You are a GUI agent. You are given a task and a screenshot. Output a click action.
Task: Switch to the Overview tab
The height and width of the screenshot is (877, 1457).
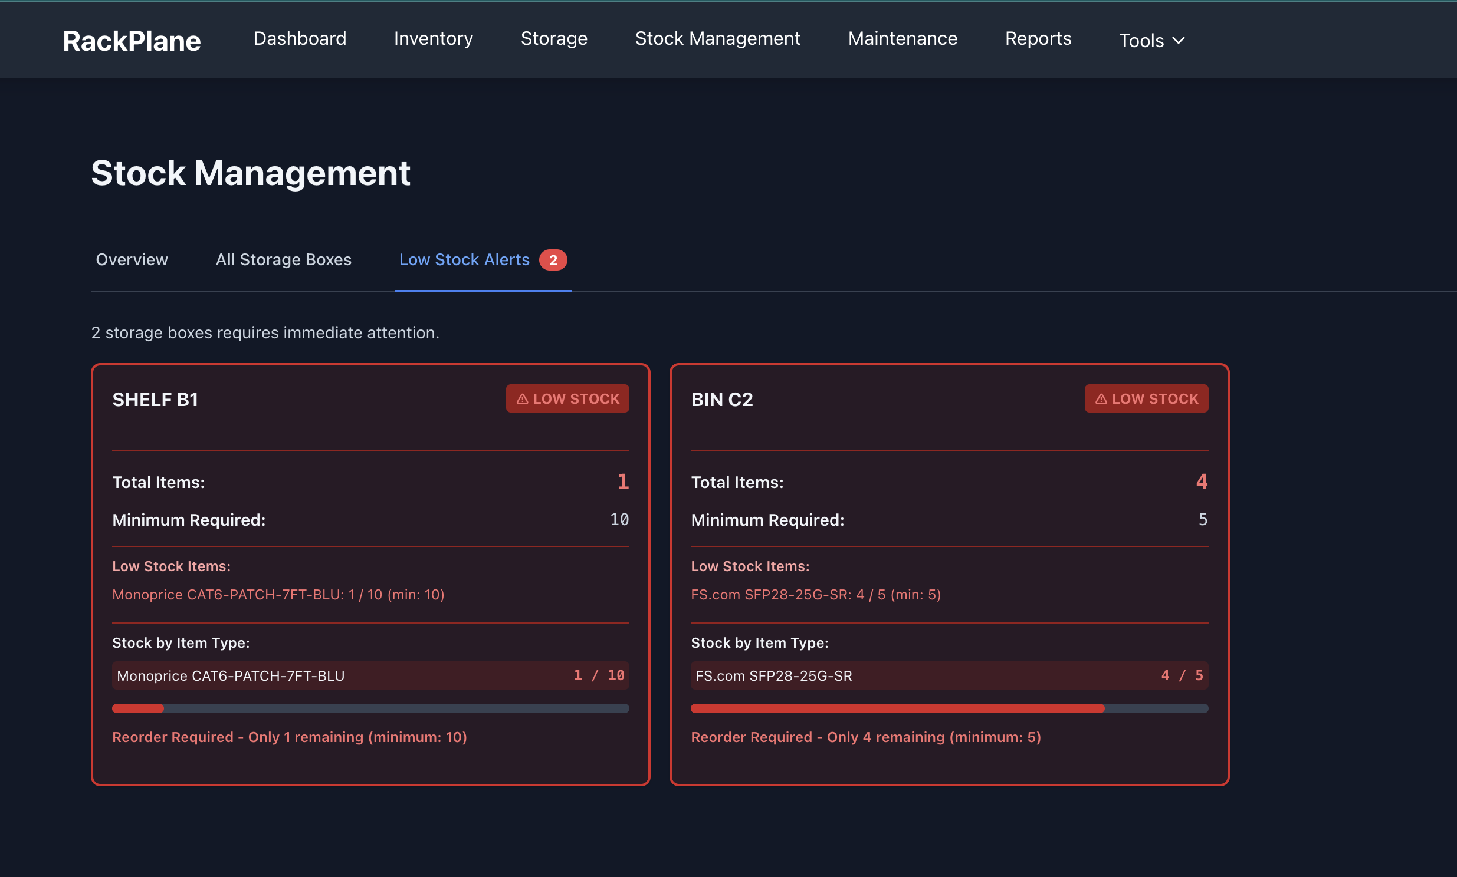tap(132, 259)
